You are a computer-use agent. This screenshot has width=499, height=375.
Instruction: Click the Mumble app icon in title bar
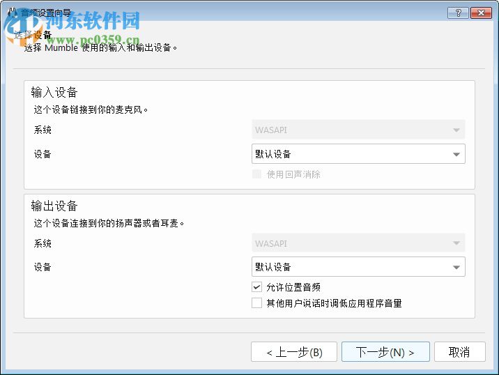[x=12, y=13]
